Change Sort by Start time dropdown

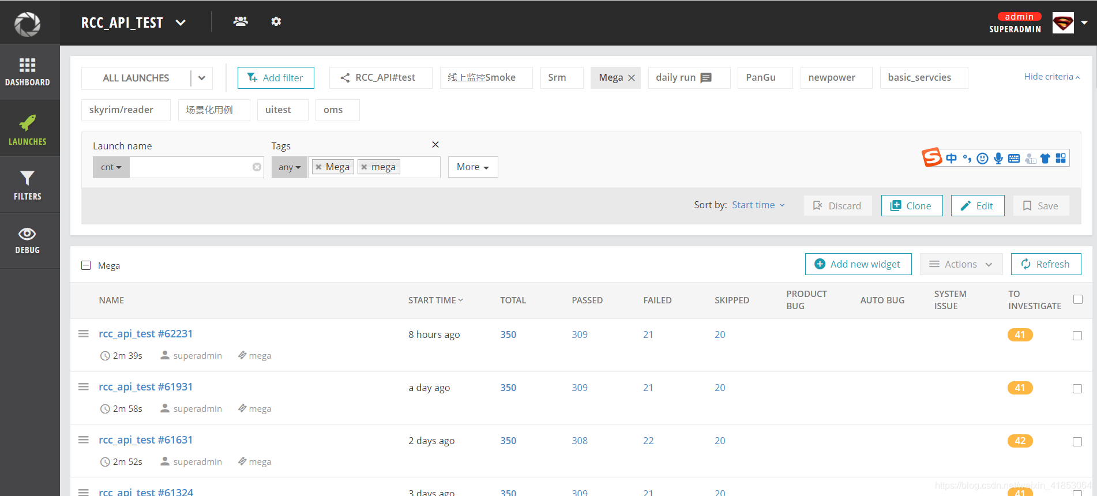point(758,205)
